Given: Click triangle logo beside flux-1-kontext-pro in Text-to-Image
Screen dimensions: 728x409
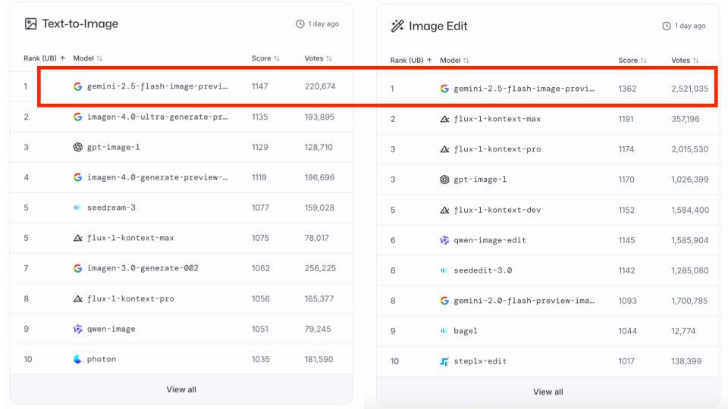Looking at the screenshot, I should tap(77, 298).
